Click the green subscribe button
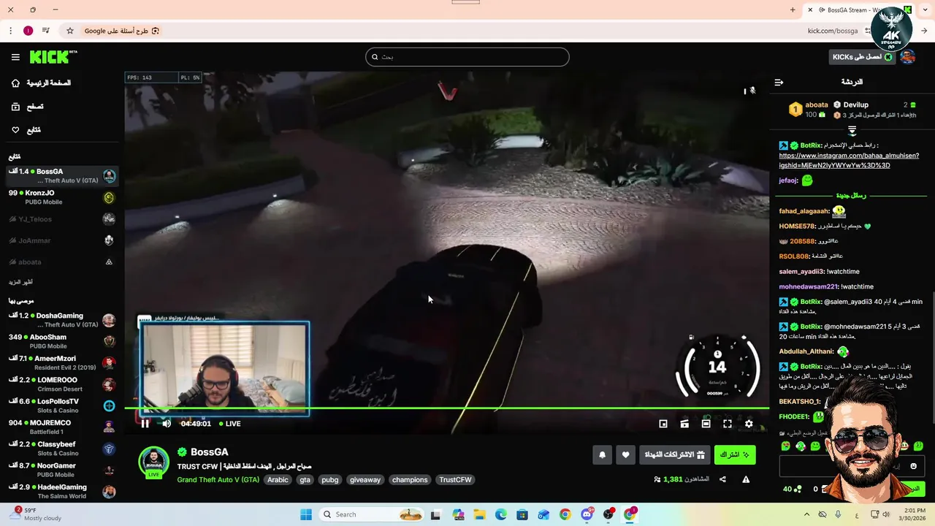Screen dimensions: 935x526 735,455
